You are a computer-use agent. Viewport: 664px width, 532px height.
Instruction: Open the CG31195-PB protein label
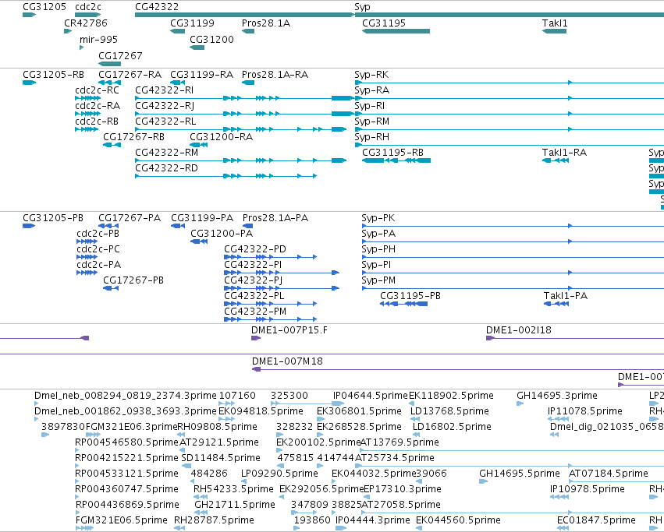(x=410, y=296)
